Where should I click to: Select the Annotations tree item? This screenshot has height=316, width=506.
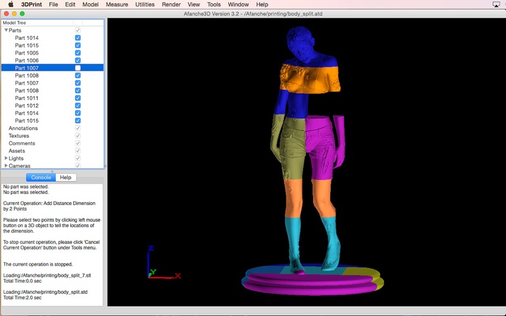[x=23, y=128]
